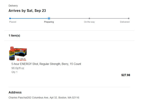Click the Delivery label above arrival date
The height and width of the screenshot is (111, 143).
pyautogui.click(x=13, y=6)
